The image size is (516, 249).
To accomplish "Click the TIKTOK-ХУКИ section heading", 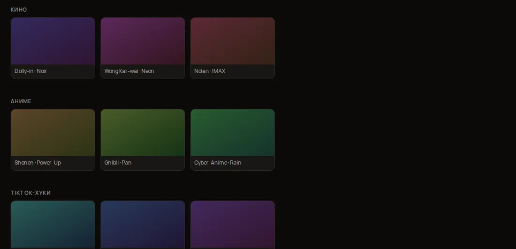I will pos(30,193).
